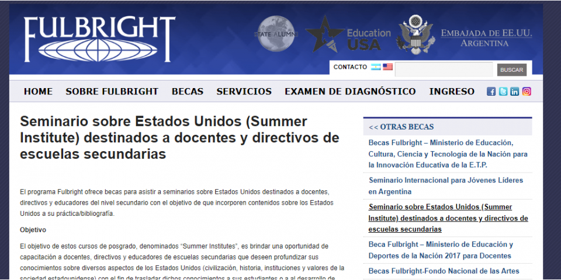Open the INGRESO menu item

[x=452, y=92]
